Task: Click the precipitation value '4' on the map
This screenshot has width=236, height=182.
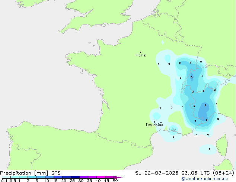Action: click(x=195, y=121)
